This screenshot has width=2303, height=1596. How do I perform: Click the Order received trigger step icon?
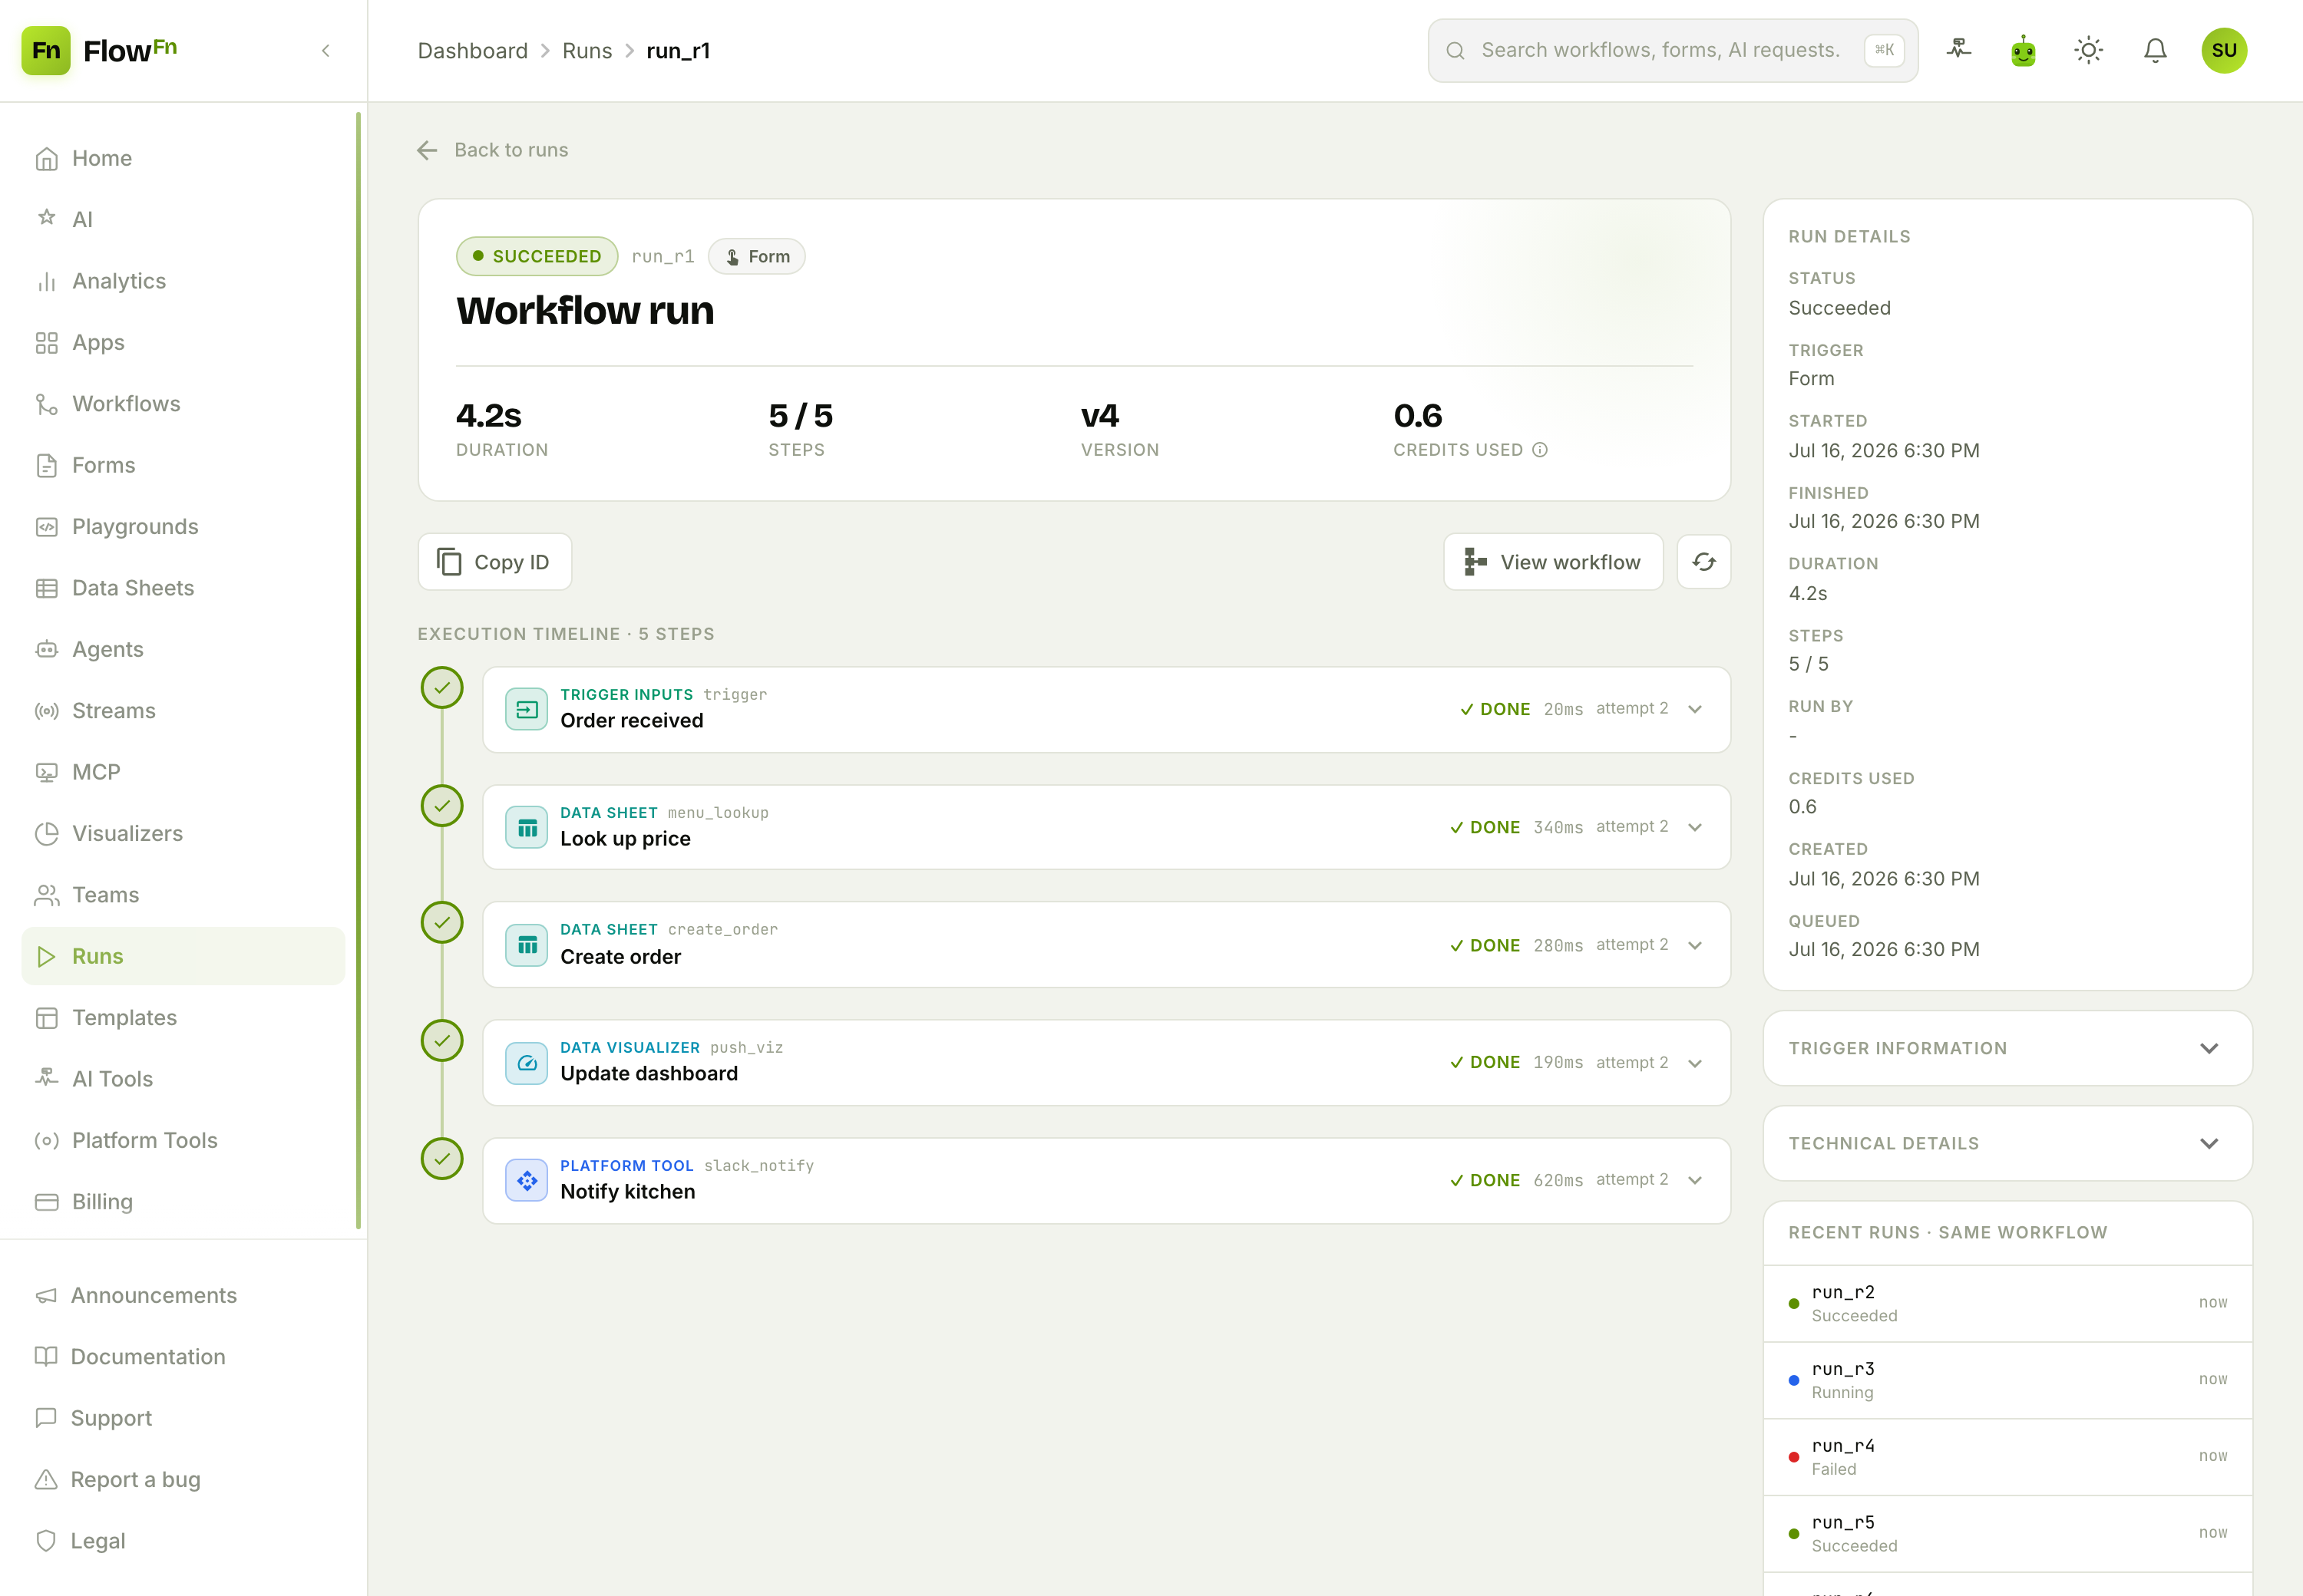point(526,709)
